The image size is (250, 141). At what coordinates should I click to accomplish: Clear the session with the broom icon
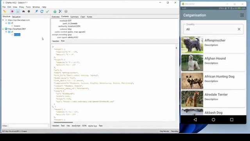click(5, 11)
